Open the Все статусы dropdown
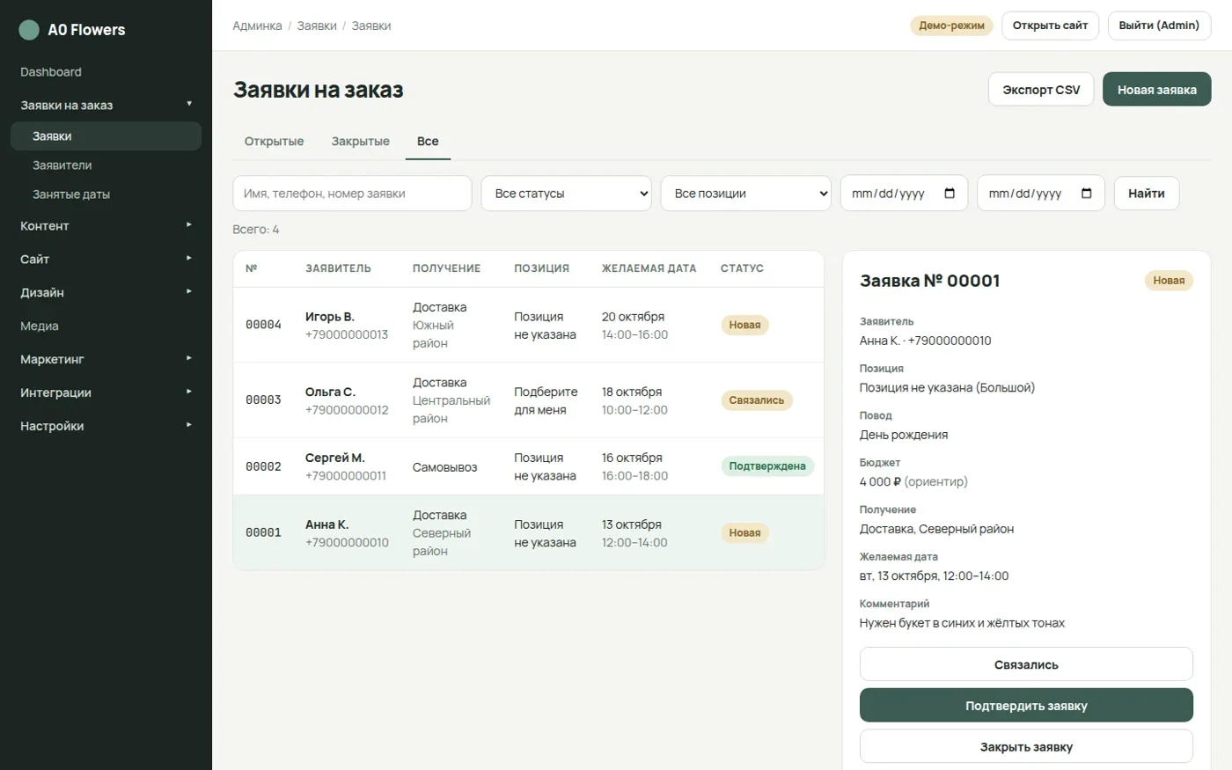 pyautogui.click(x=566, y=194)
